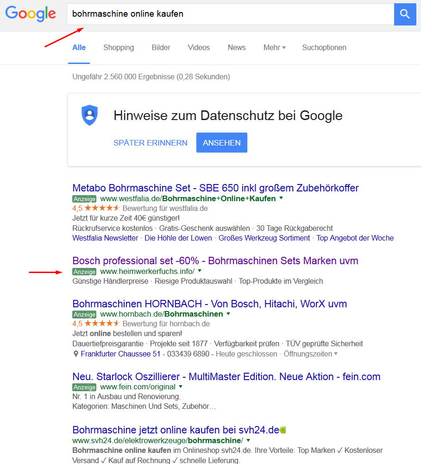
Task: Focus the search box with bohrmaschine query
Action: [x=231, y=14]
